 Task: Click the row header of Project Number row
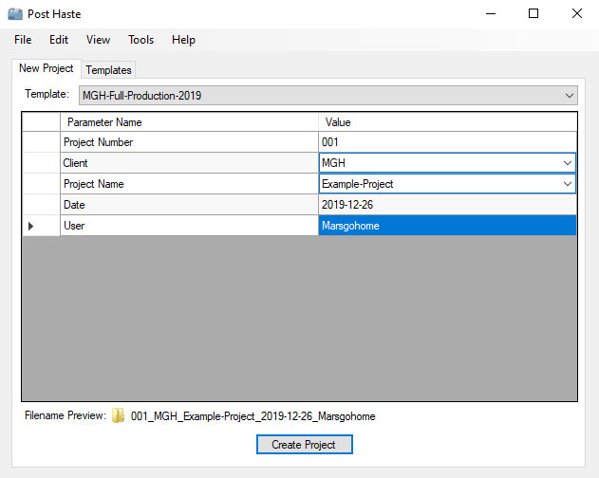(x=41, y=142)
